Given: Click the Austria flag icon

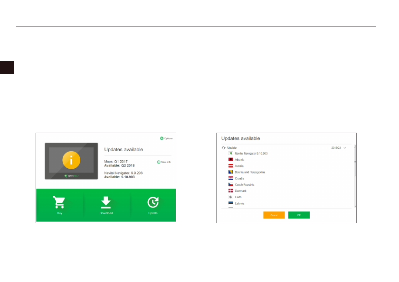Looking at the screenshot, I should pos(230,166).
